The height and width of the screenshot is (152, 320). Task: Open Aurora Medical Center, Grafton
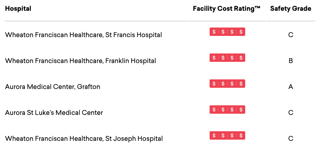click(x=53, y=87)
